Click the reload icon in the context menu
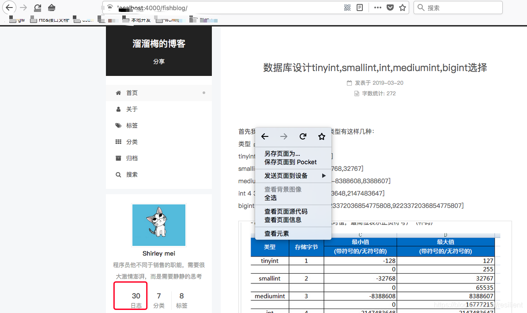The width and height of the screenshot is (527, 313). (303, 136)
